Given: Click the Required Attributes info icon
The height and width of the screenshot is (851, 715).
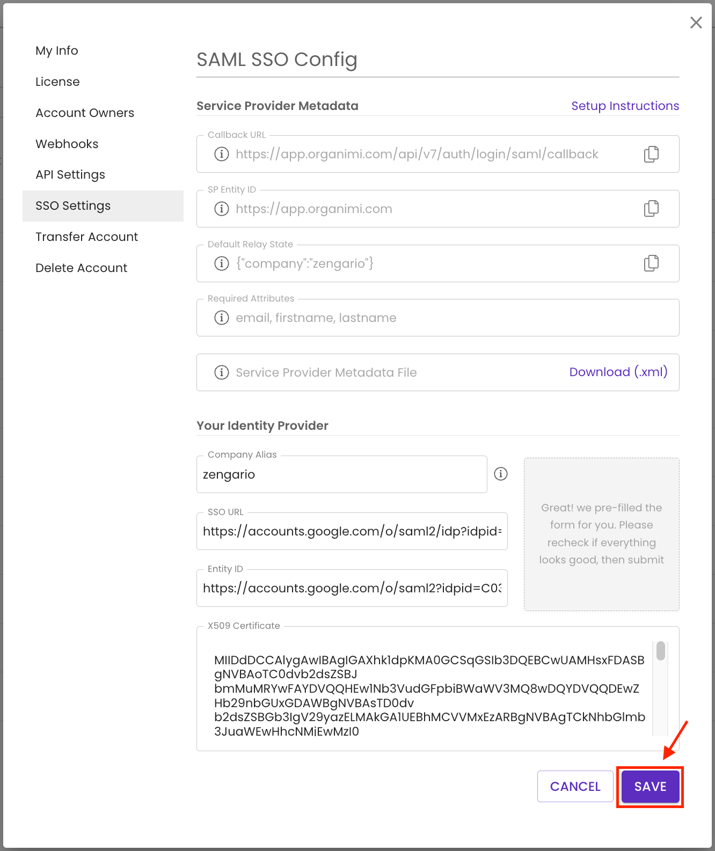Looking at the screenshot, I should tap(221, 318).
